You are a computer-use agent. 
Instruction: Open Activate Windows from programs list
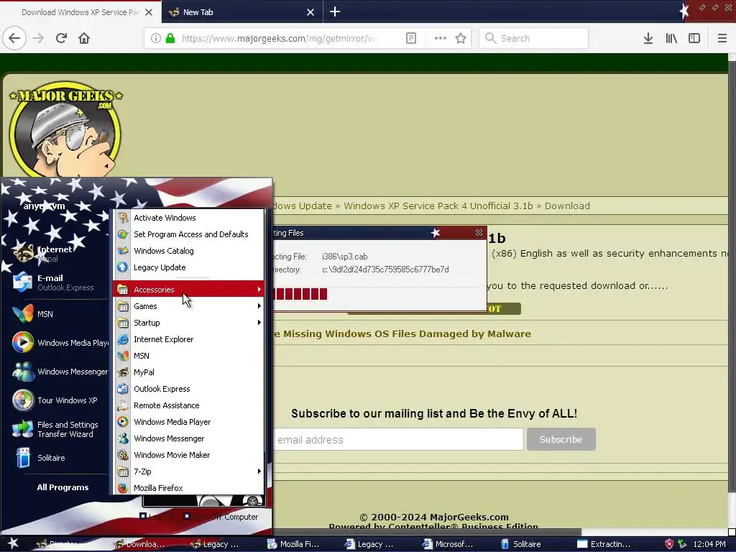point(188,218)
